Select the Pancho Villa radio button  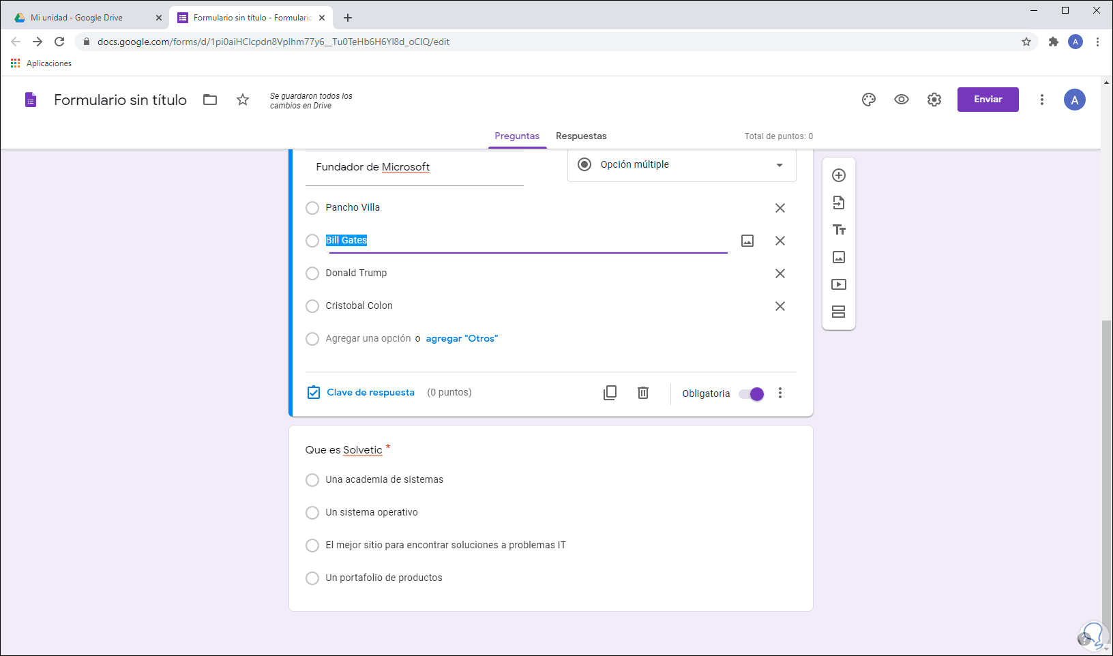(x=312, y=208)
